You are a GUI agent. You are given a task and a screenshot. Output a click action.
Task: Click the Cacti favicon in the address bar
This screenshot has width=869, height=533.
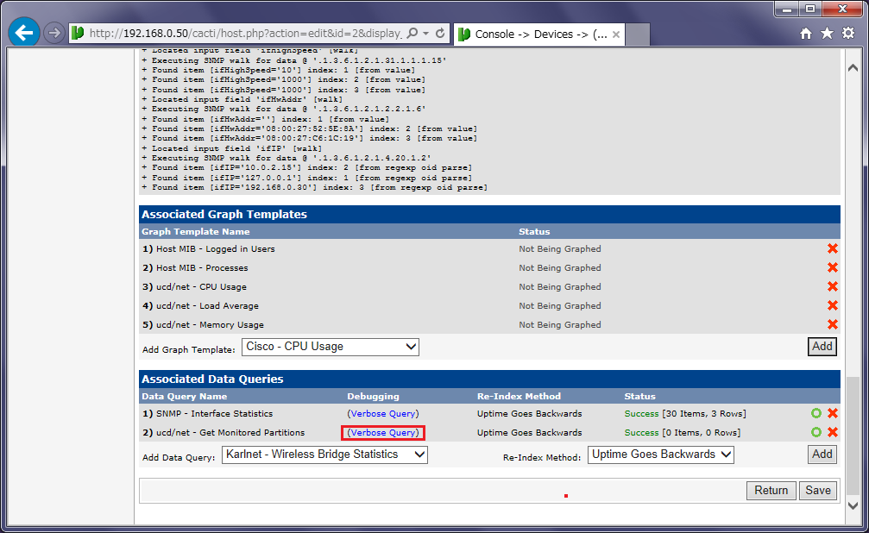pyautogui.click(x=78, y=34)
